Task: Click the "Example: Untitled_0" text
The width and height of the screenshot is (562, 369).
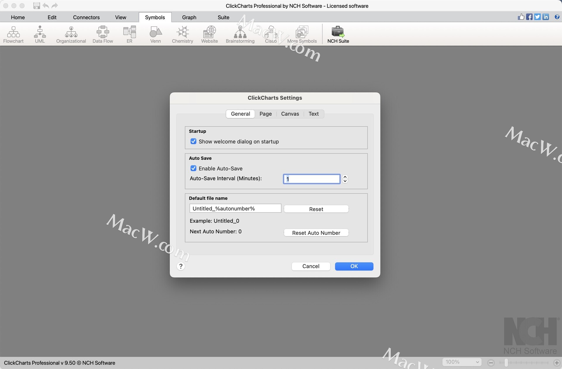Action: point(214,221)
